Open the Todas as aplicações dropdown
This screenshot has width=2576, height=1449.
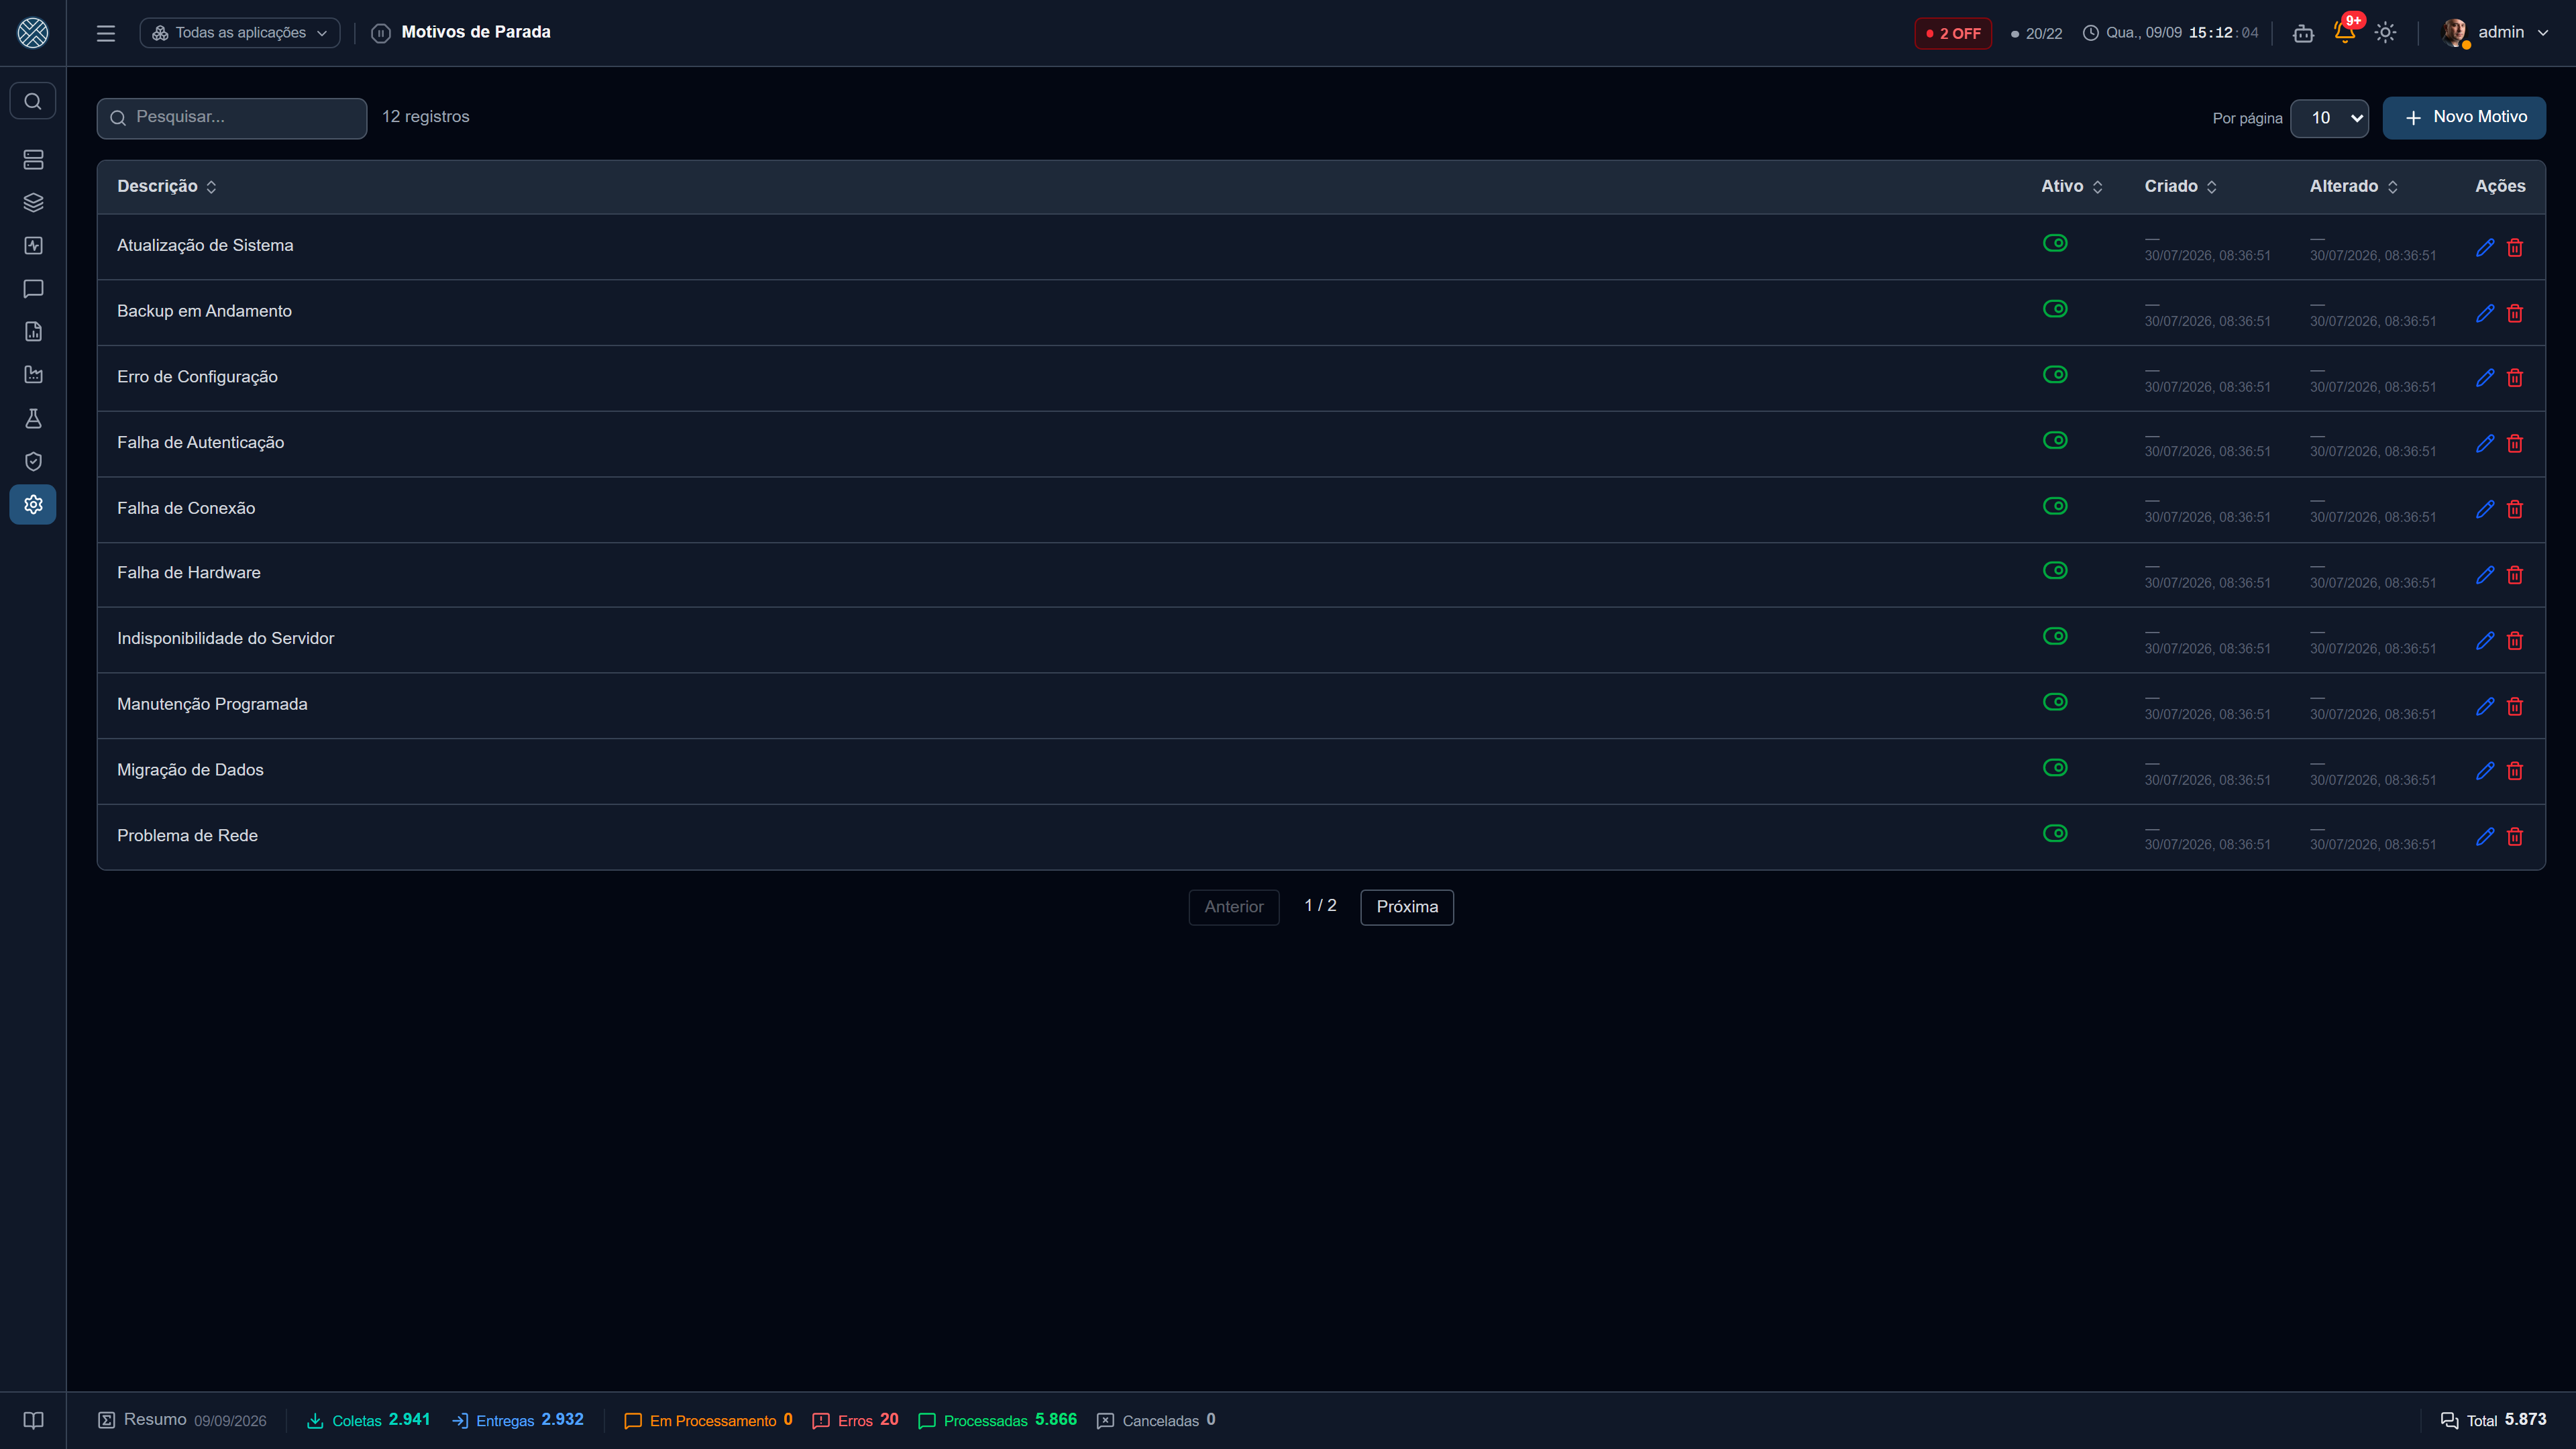240,33
